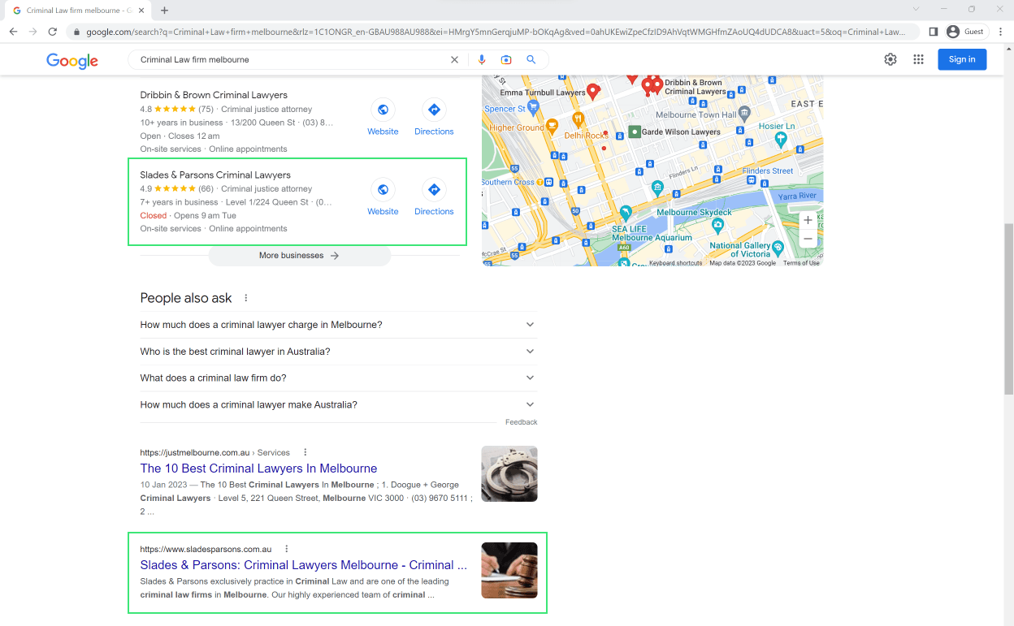1014x626 pixels.
Task: Click the handcuffs result thumbnail
Action: 509,473
